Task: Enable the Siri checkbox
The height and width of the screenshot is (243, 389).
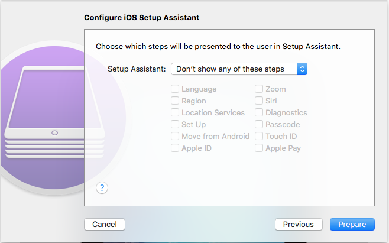Action: point(259,101)
